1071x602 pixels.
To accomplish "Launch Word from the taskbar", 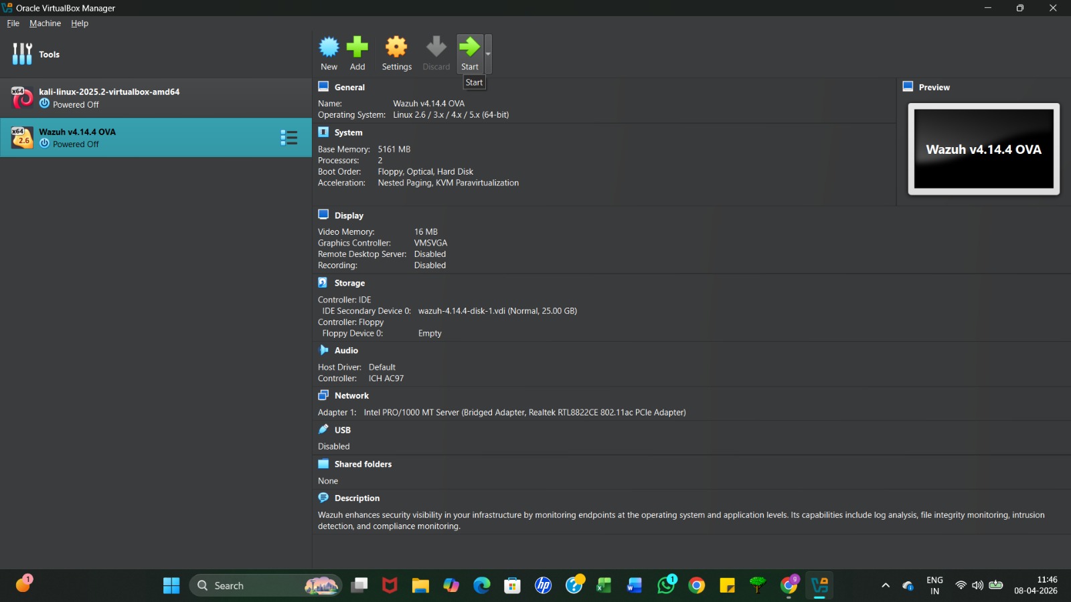I will tap(635, 586).
